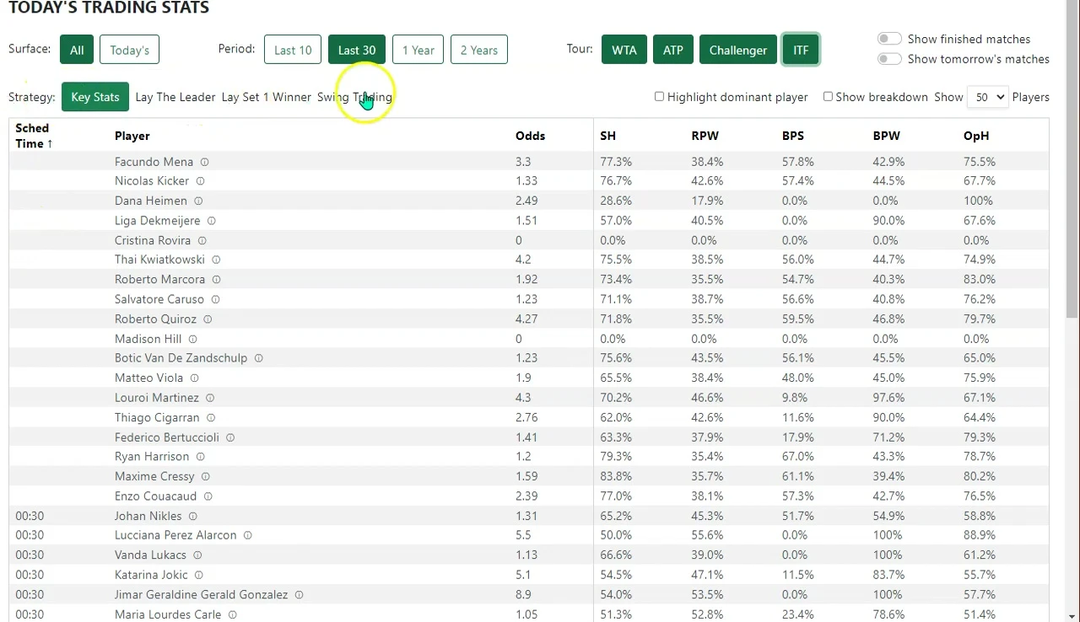The width and height of the screenshot is (1080, 622).
Task: Filter by Today's surface button
Action: [129, 50]
